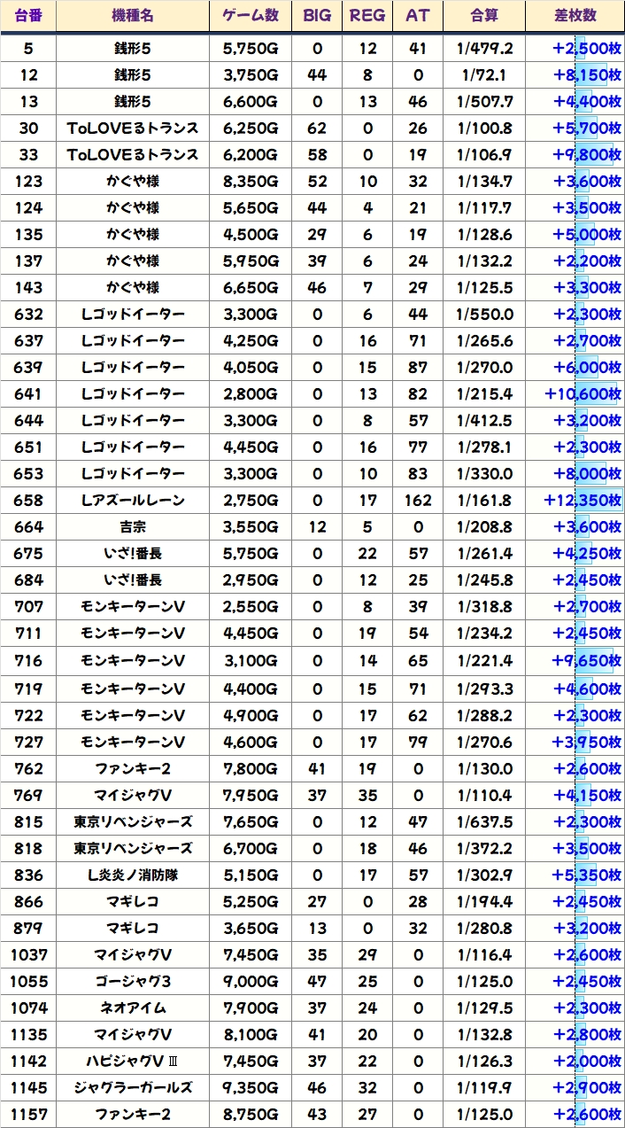Select the ゴージャグ3 machine name cell
Image resolution: width=625 pixels, height=1128 pixels.
pyautogui.click(x=133, y=982)
